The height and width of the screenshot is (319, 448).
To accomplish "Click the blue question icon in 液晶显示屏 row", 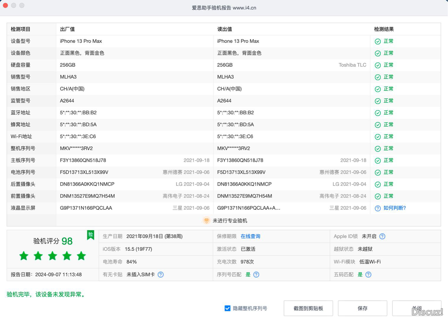I will pyautogui.click(x=377, y=208).
